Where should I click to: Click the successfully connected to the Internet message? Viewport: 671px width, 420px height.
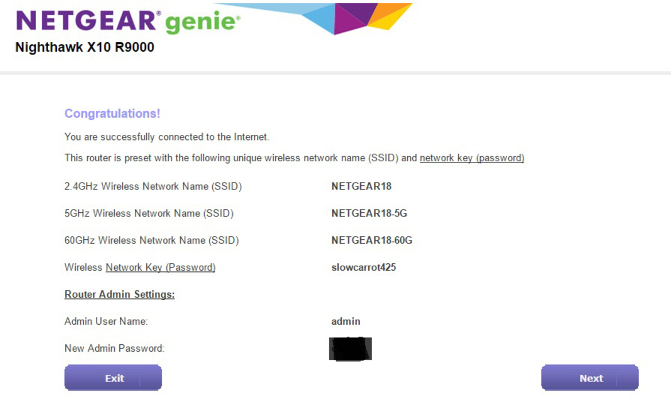click(x=167, y=137)
